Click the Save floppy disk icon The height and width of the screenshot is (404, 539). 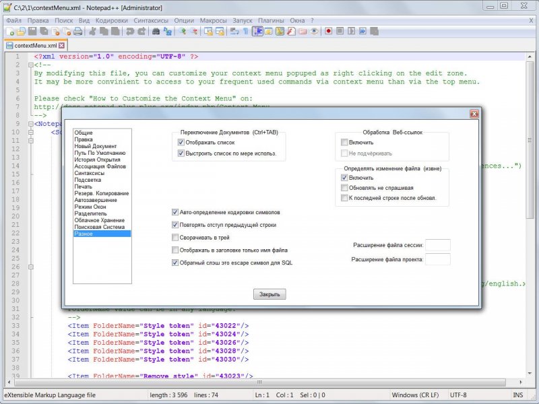pyautogui.click(x=32, y=32)
